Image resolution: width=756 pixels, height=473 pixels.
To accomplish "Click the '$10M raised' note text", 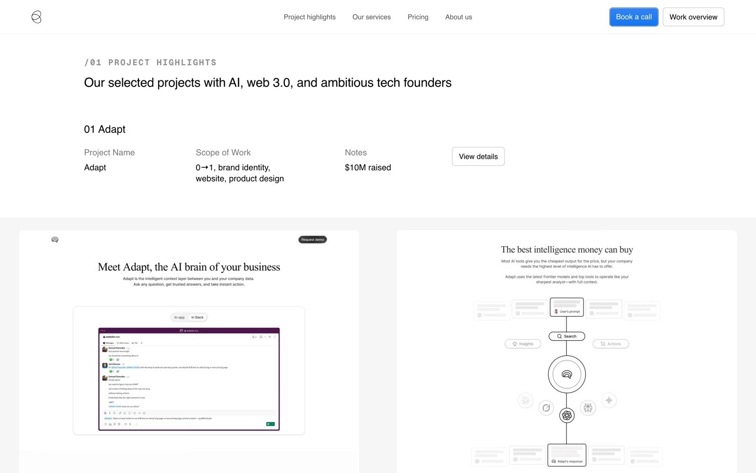I will pyautogui.click(x=368, y=167).
